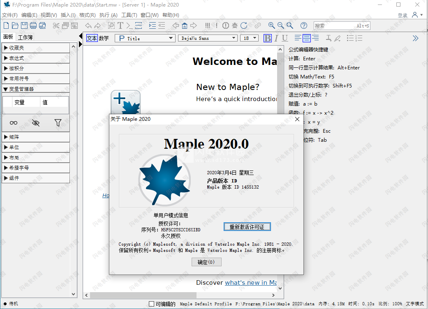Expand the 矩阵 palette
Viewport: 428px width, 309px height.
coord(36,137)
